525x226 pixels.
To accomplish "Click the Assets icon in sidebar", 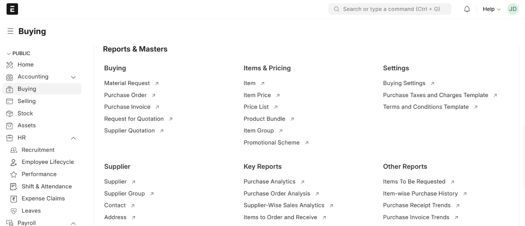I will pyautogui.click(x=10, y=126).
